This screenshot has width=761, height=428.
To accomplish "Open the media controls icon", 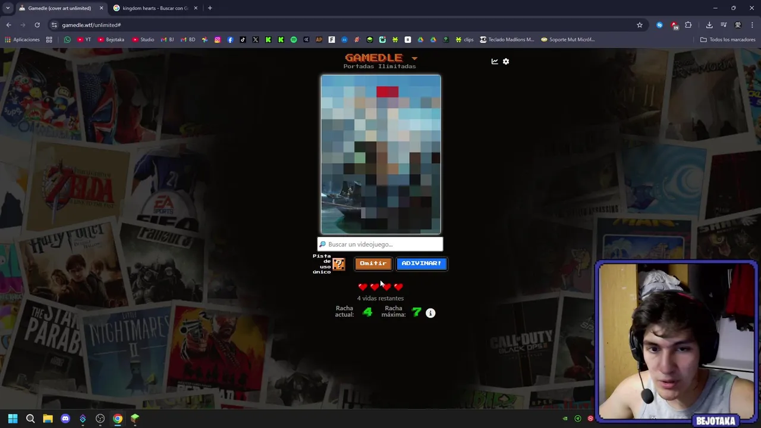I will tap(724, 25).
